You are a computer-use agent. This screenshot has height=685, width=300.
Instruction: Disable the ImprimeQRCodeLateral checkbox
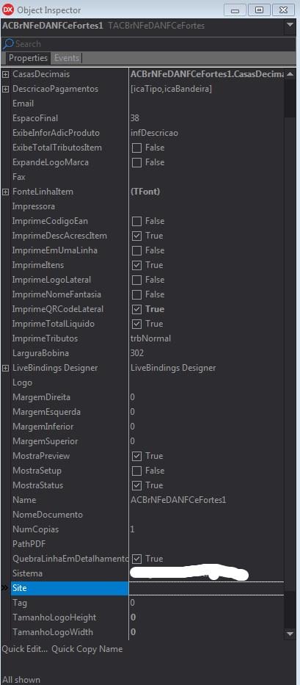[136, 309]
